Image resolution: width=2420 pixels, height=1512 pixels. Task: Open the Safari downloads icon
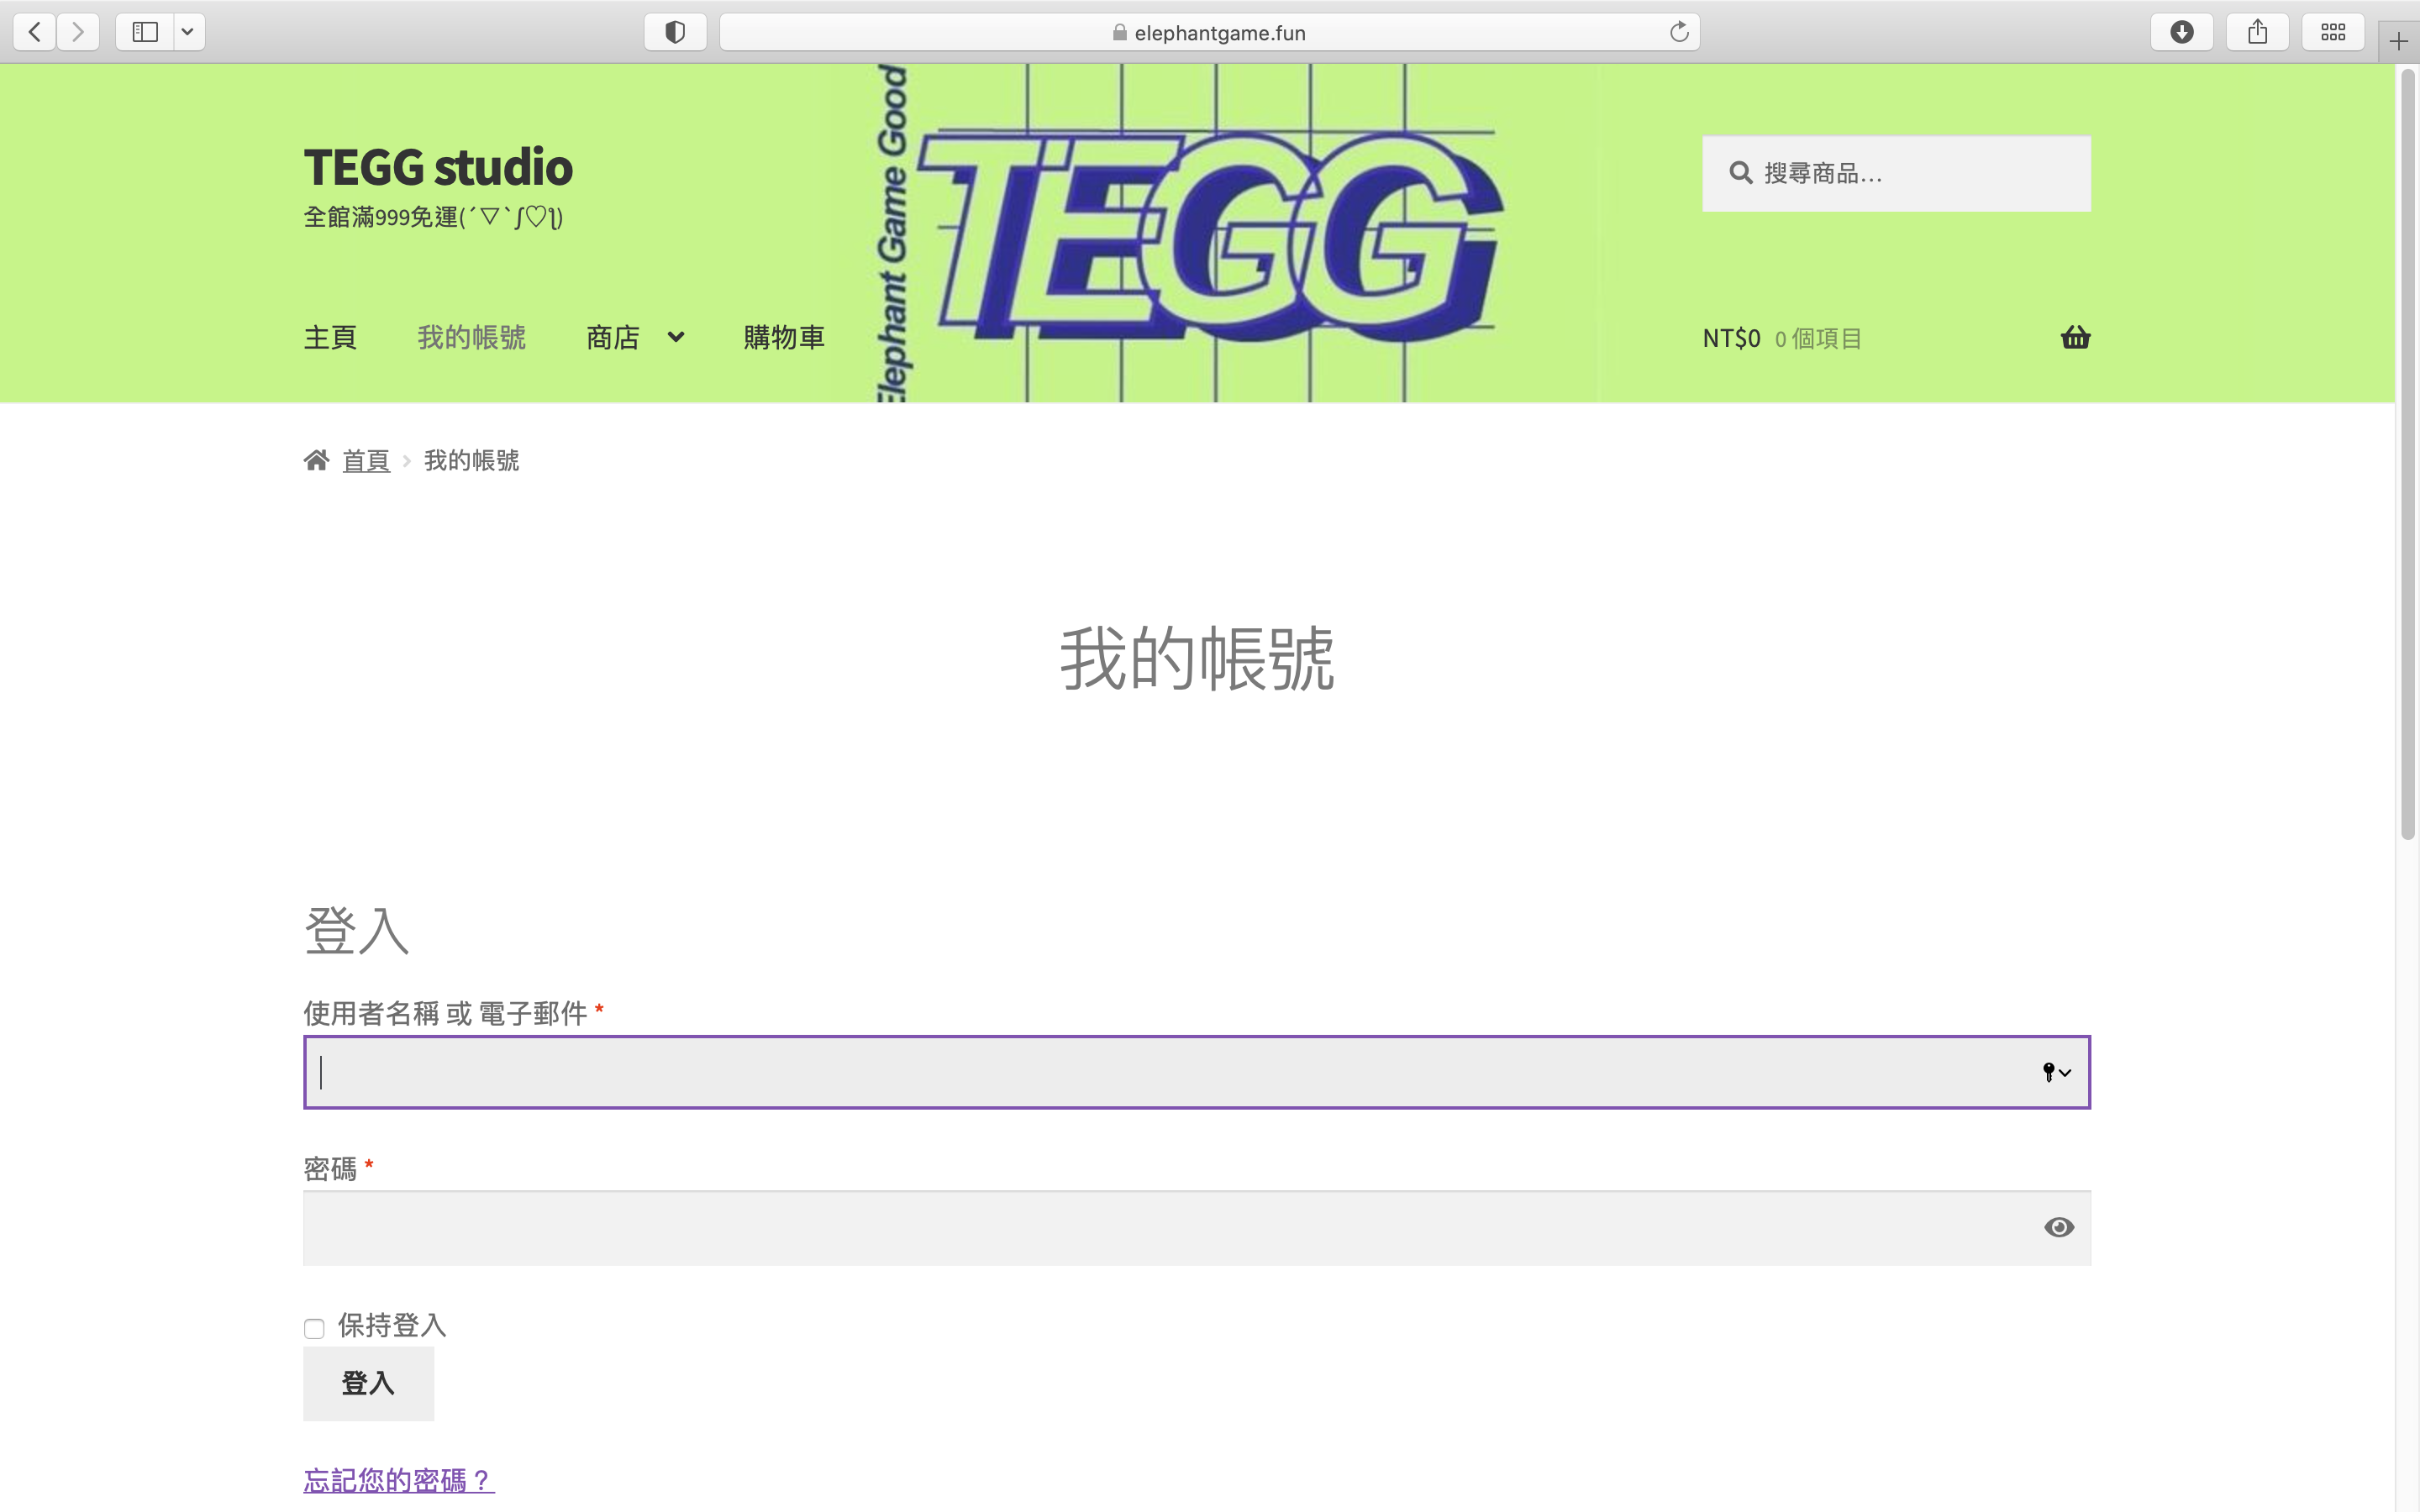pyautogui.click(x=2181, y=32)
